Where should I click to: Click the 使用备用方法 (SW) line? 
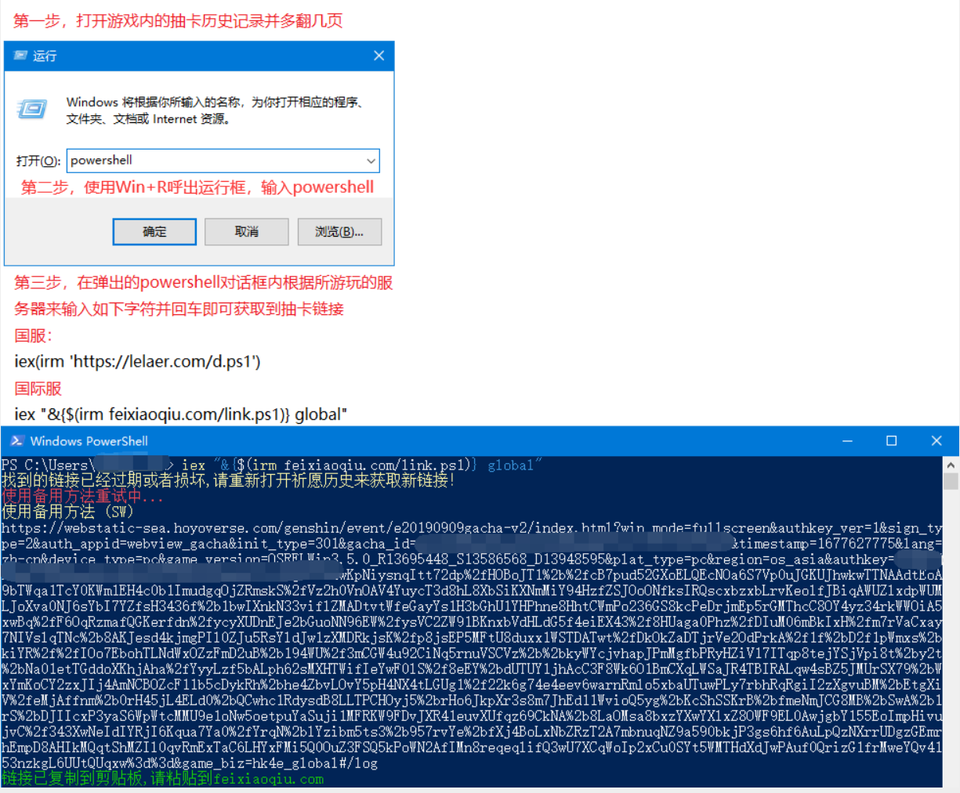tap(67, 512)
